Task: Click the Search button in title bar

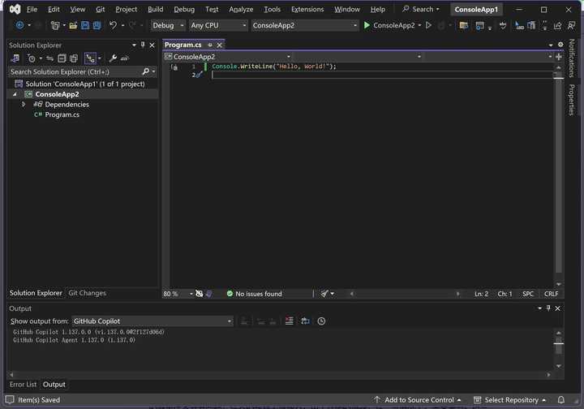Action: coord(421,9)
